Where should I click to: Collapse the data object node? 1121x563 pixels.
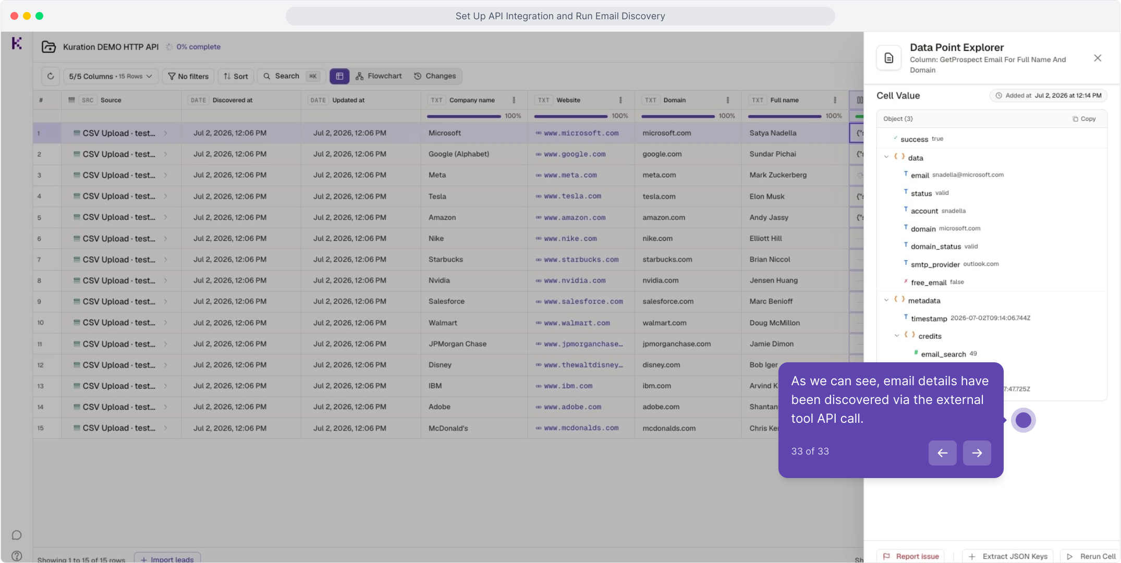(x=886, y=157)
